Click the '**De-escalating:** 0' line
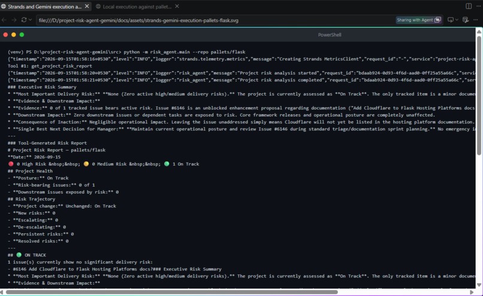Image resolution: width=483 pixels, height=296 pixels. point(37,227)
